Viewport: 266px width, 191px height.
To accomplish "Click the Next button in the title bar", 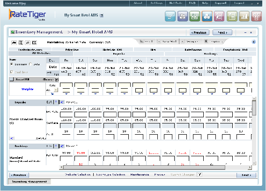I will point(222,32).
